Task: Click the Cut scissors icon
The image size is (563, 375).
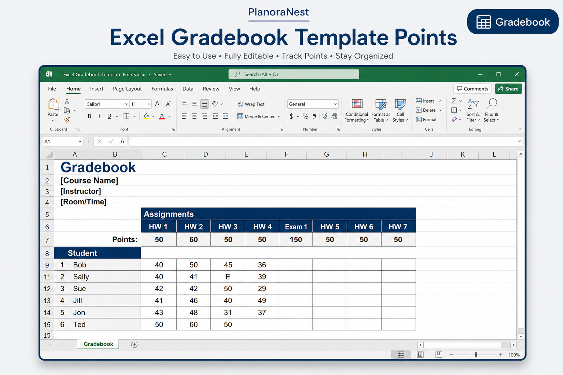Action: [x=67, y=101]
